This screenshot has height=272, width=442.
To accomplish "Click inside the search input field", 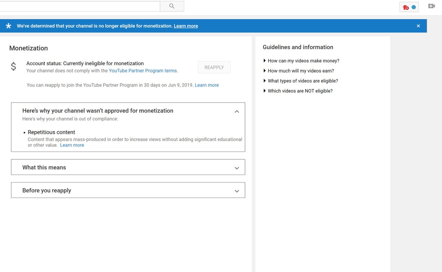I will (80, 6).
